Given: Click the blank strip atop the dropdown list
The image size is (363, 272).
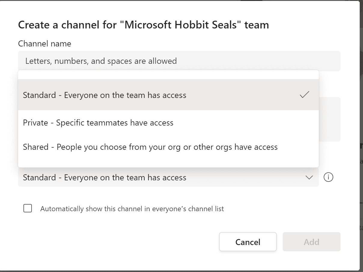Looking at the screenshot, I should (x=168, y=75).
